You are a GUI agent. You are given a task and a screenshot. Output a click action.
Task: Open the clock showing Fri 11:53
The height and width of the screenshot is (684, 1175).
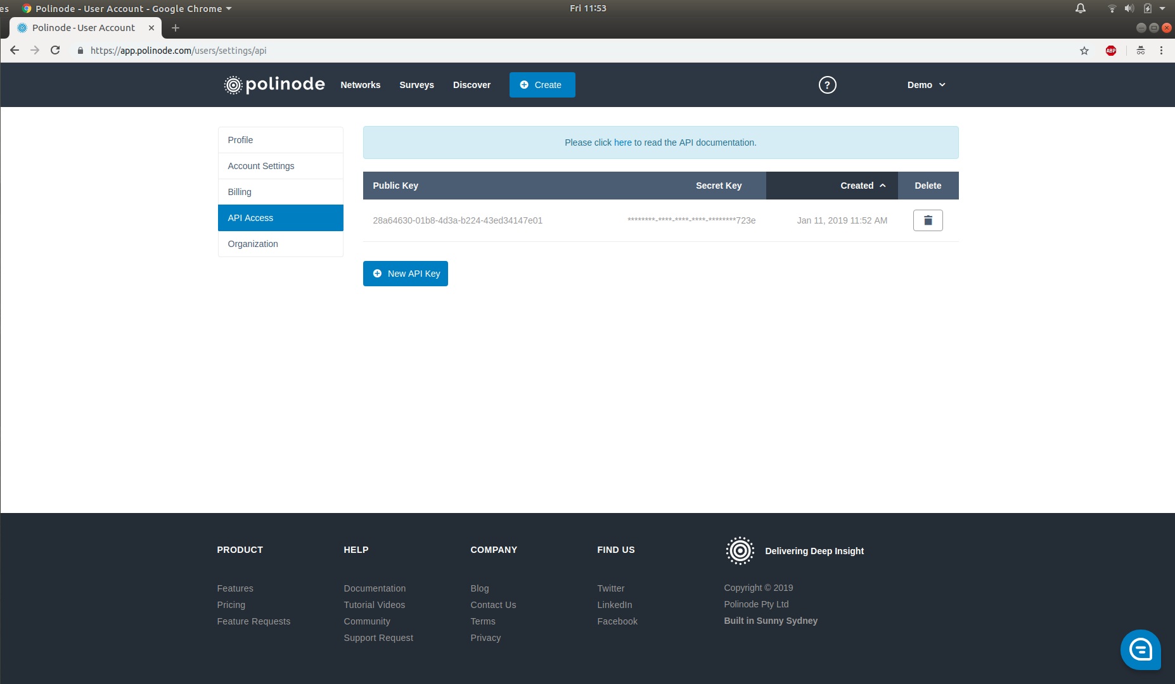tap(587, 8)
